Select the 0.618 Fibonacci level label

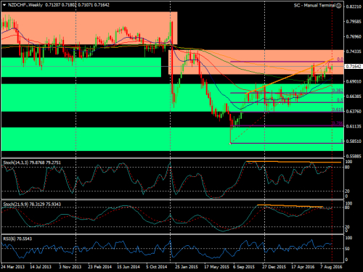[x=338, y=110]
